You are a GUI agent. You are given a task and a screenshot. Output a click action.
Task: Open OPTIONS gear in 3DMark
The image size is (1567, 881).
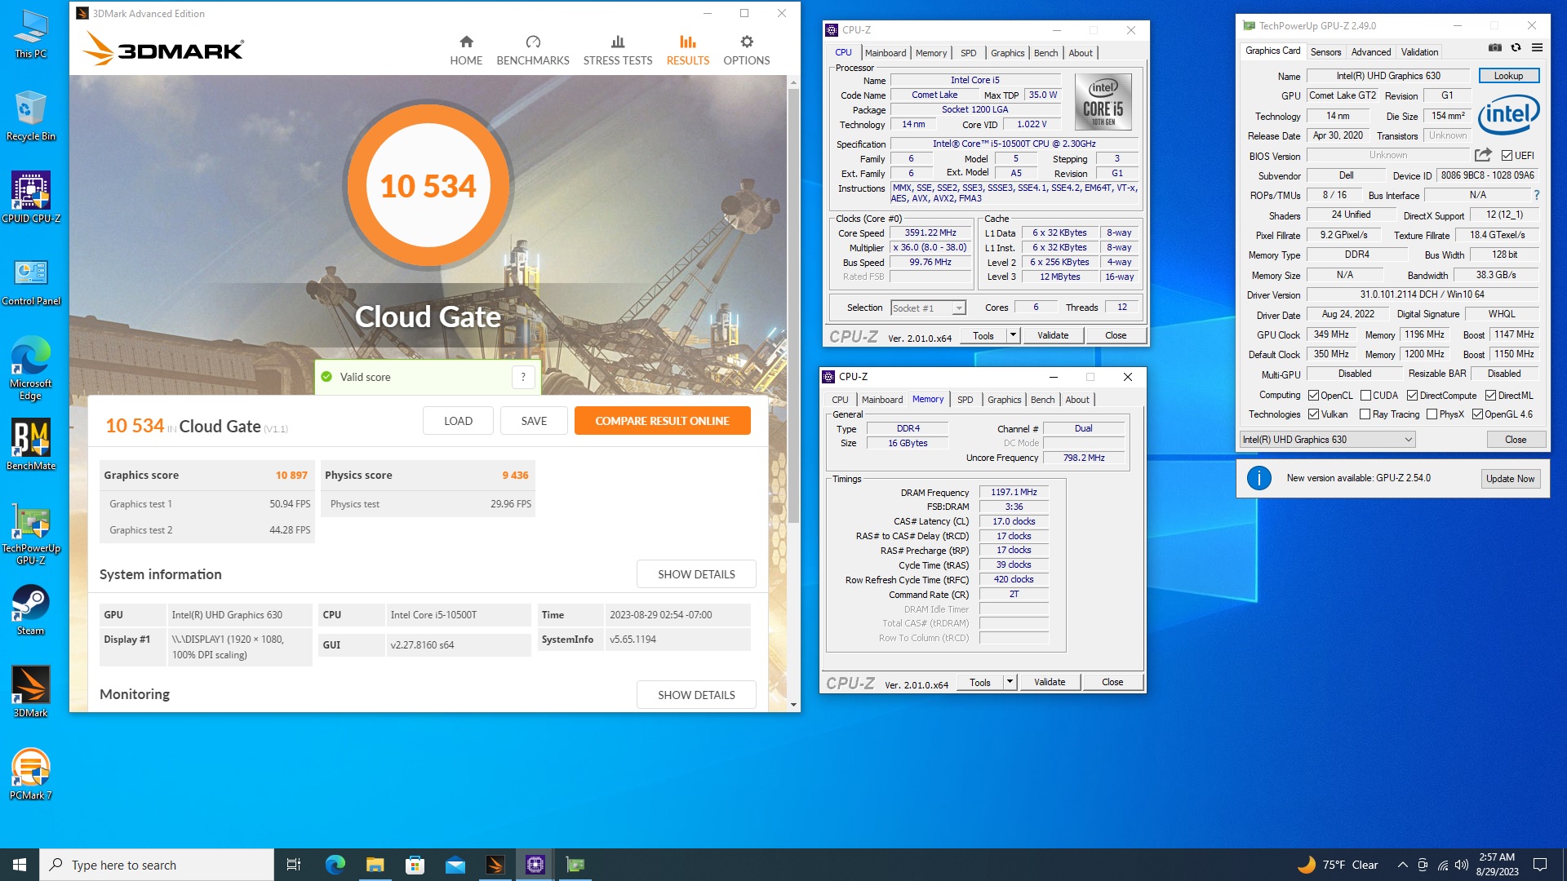[x=747, y=50]
